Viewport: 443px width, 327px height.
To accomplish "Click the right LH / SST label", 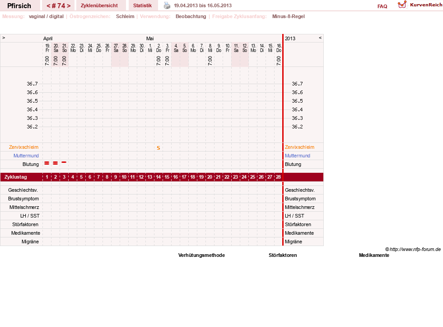I will [294, 216].
